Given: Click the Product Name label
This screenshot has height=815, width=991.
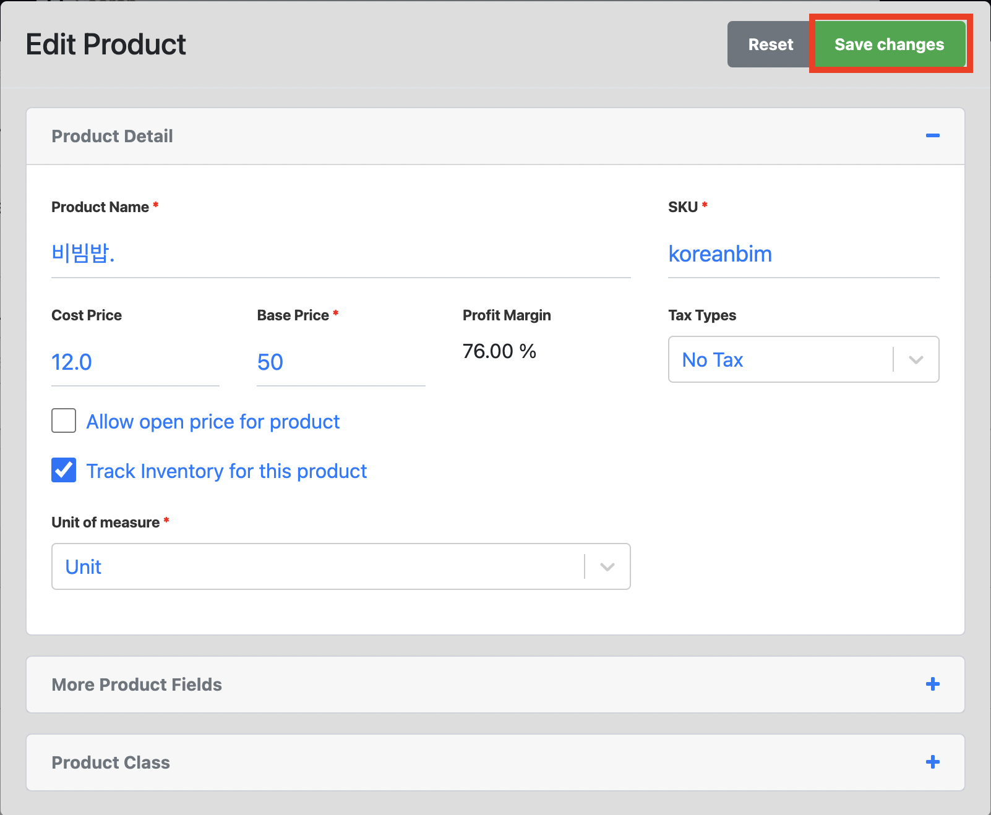Looking at the screenshot, I should click(x=100, y=207).
